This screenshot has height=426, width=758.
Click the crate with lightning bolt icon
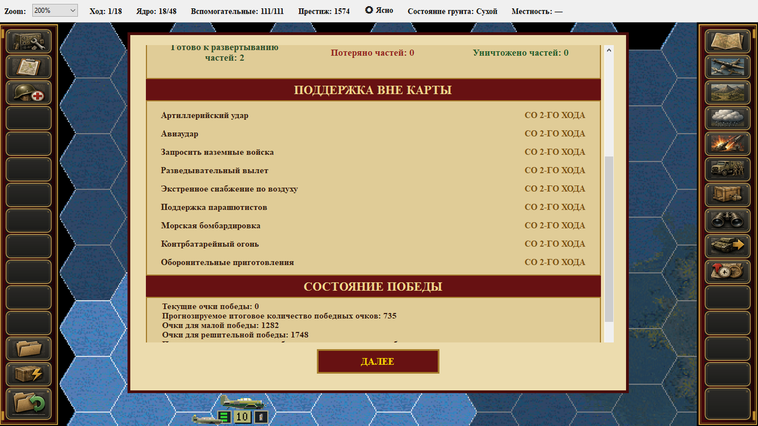[28, 374]
